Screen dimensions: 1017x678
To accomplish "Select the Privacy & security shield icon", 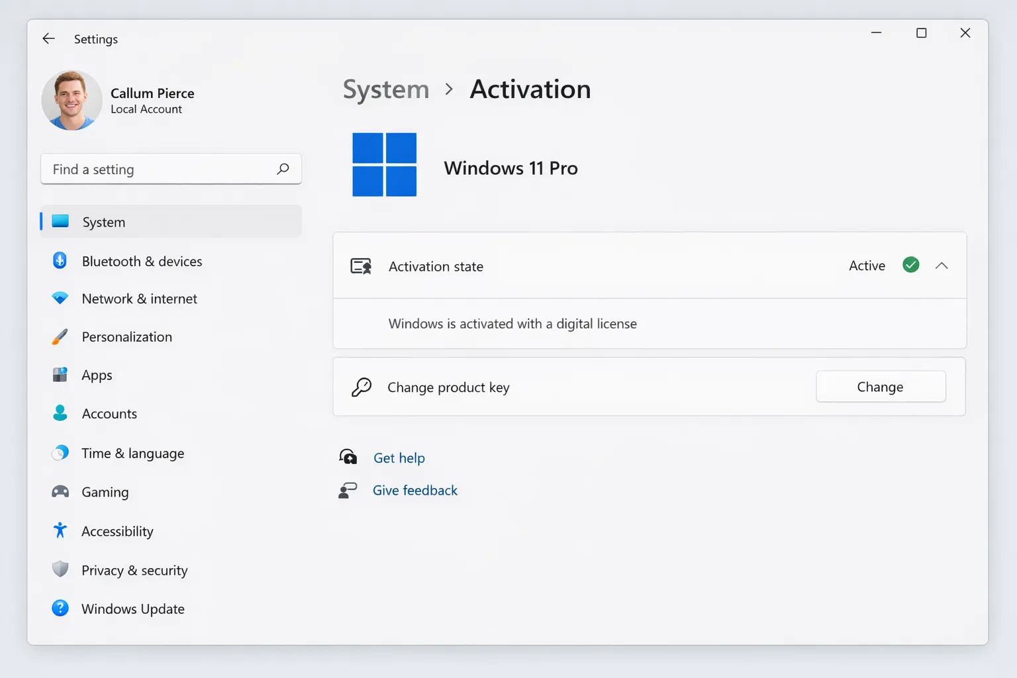I will [60, 569].
